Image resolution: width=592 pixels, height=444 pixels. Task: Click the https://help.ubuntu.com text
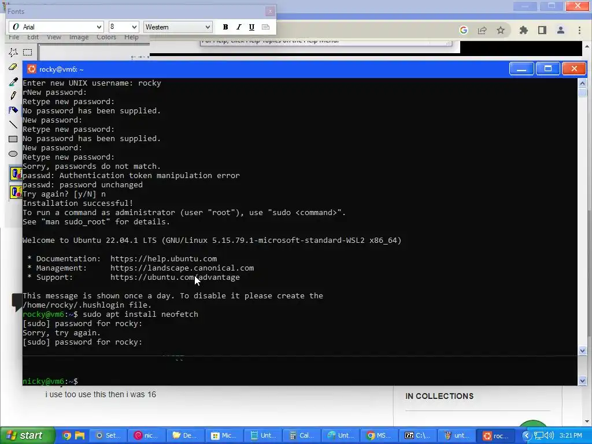click(164, 258)
